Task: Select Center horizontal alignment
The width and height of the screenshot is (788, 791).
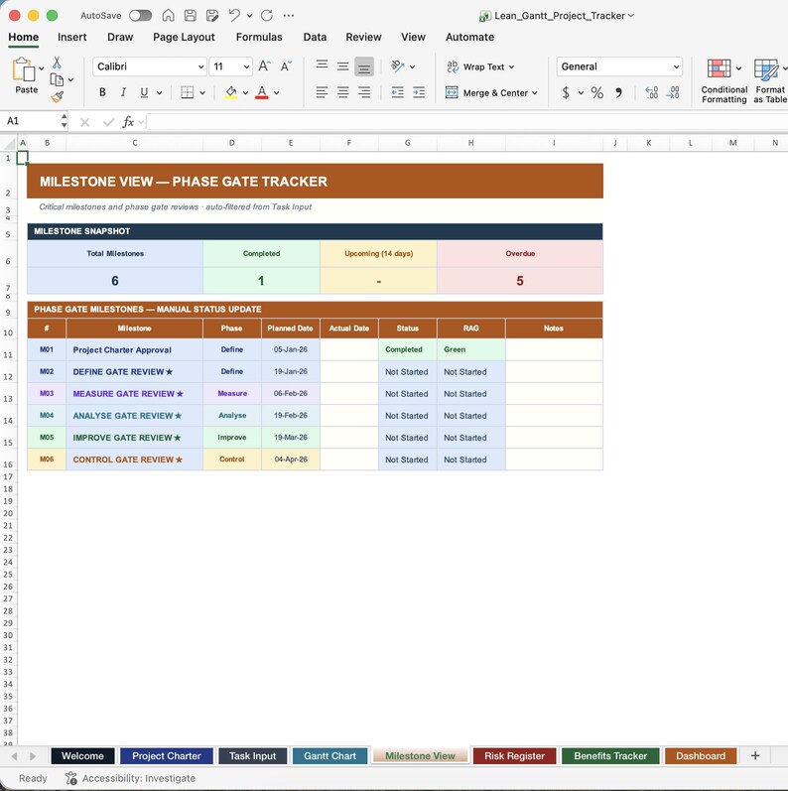Action: click(x=343, y=92)
